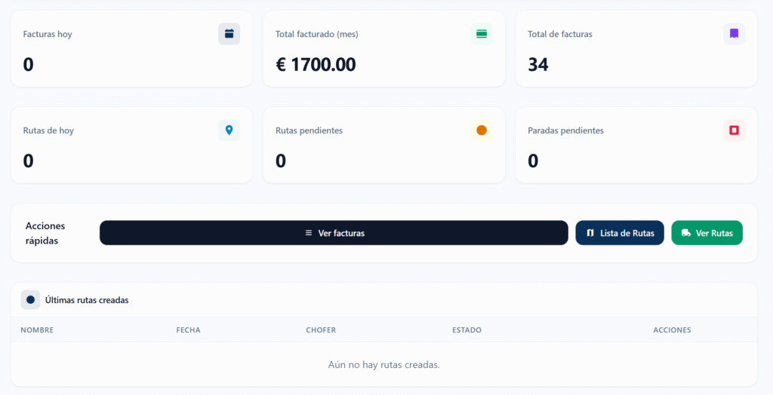The image size is (773, 395).
Task: Click the map icon on Lista de Rutas button
Action: click(x=590, y=233)
